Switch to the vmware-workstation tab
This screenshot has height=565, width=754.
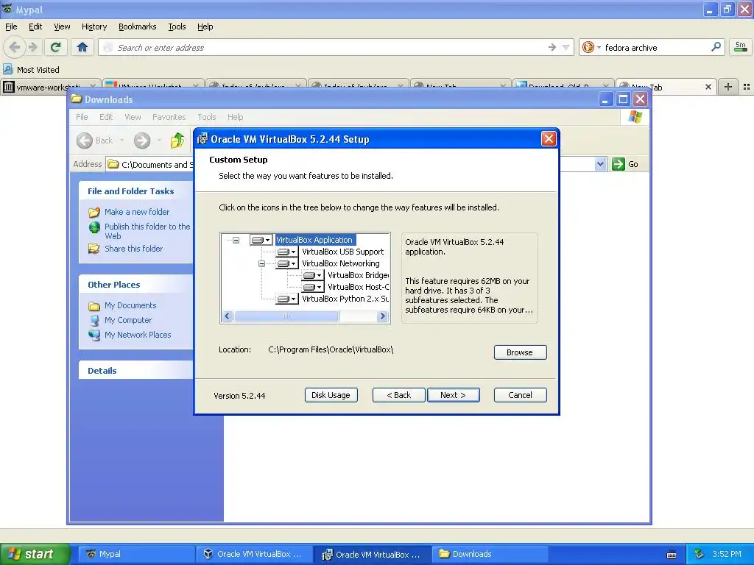(x=51, y=87)
